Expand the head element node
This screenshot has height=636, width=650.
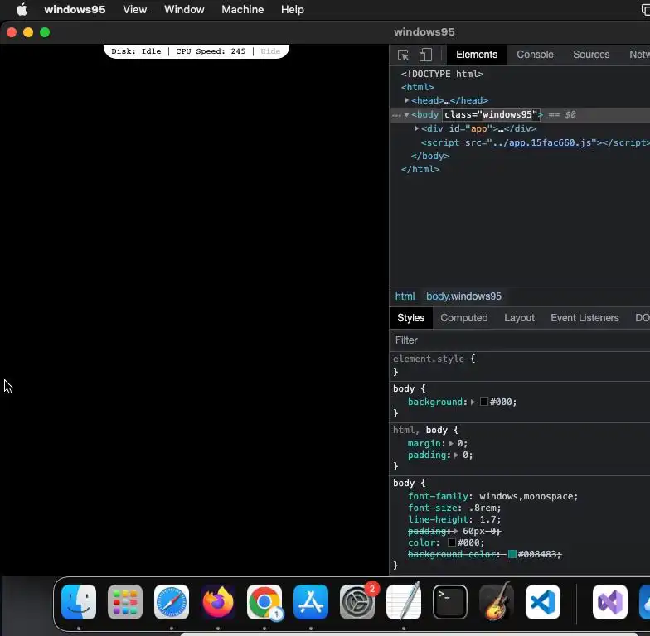coord(406,100)
